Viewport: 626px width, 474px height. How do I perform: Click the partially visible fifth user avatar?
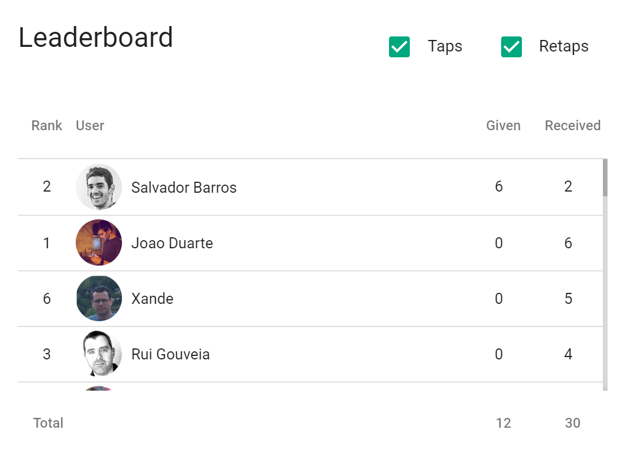click(x=99, y=388)
